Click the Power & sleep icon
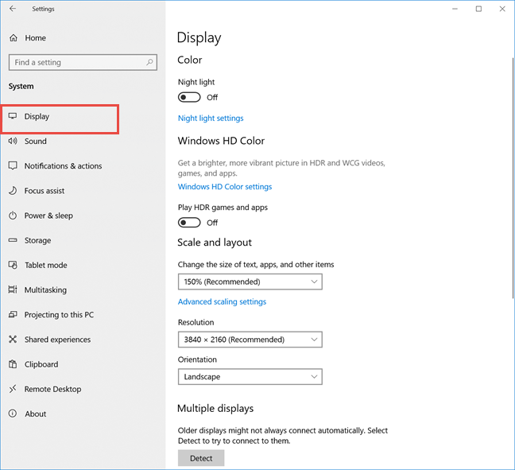 click(13, 216)
